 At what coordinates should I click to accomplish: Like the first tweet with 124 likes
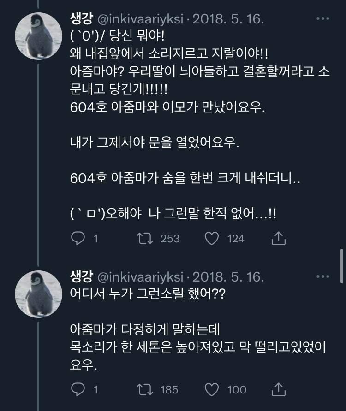212,238
